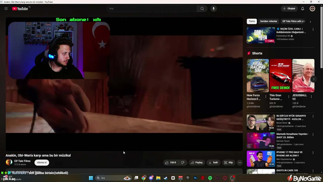Open Elf Tale Films channel avatar
323x182 pixels.
9,162
